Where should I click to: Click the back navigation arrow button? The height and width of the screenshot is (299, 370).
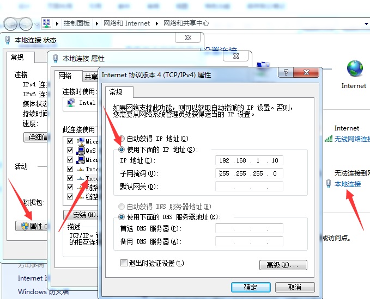pyautogui.click(x=11, y=24)
